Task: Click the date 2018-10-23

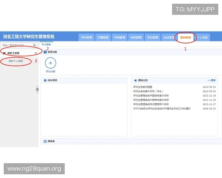Action: click(209, 109)
